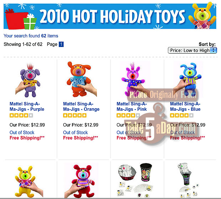
Task: Click the green gift box banner icon
Action: 30,21
